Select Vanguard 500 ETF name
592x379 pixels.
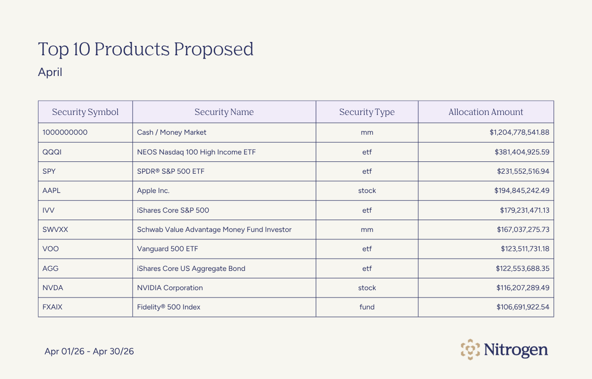point(167,249)
